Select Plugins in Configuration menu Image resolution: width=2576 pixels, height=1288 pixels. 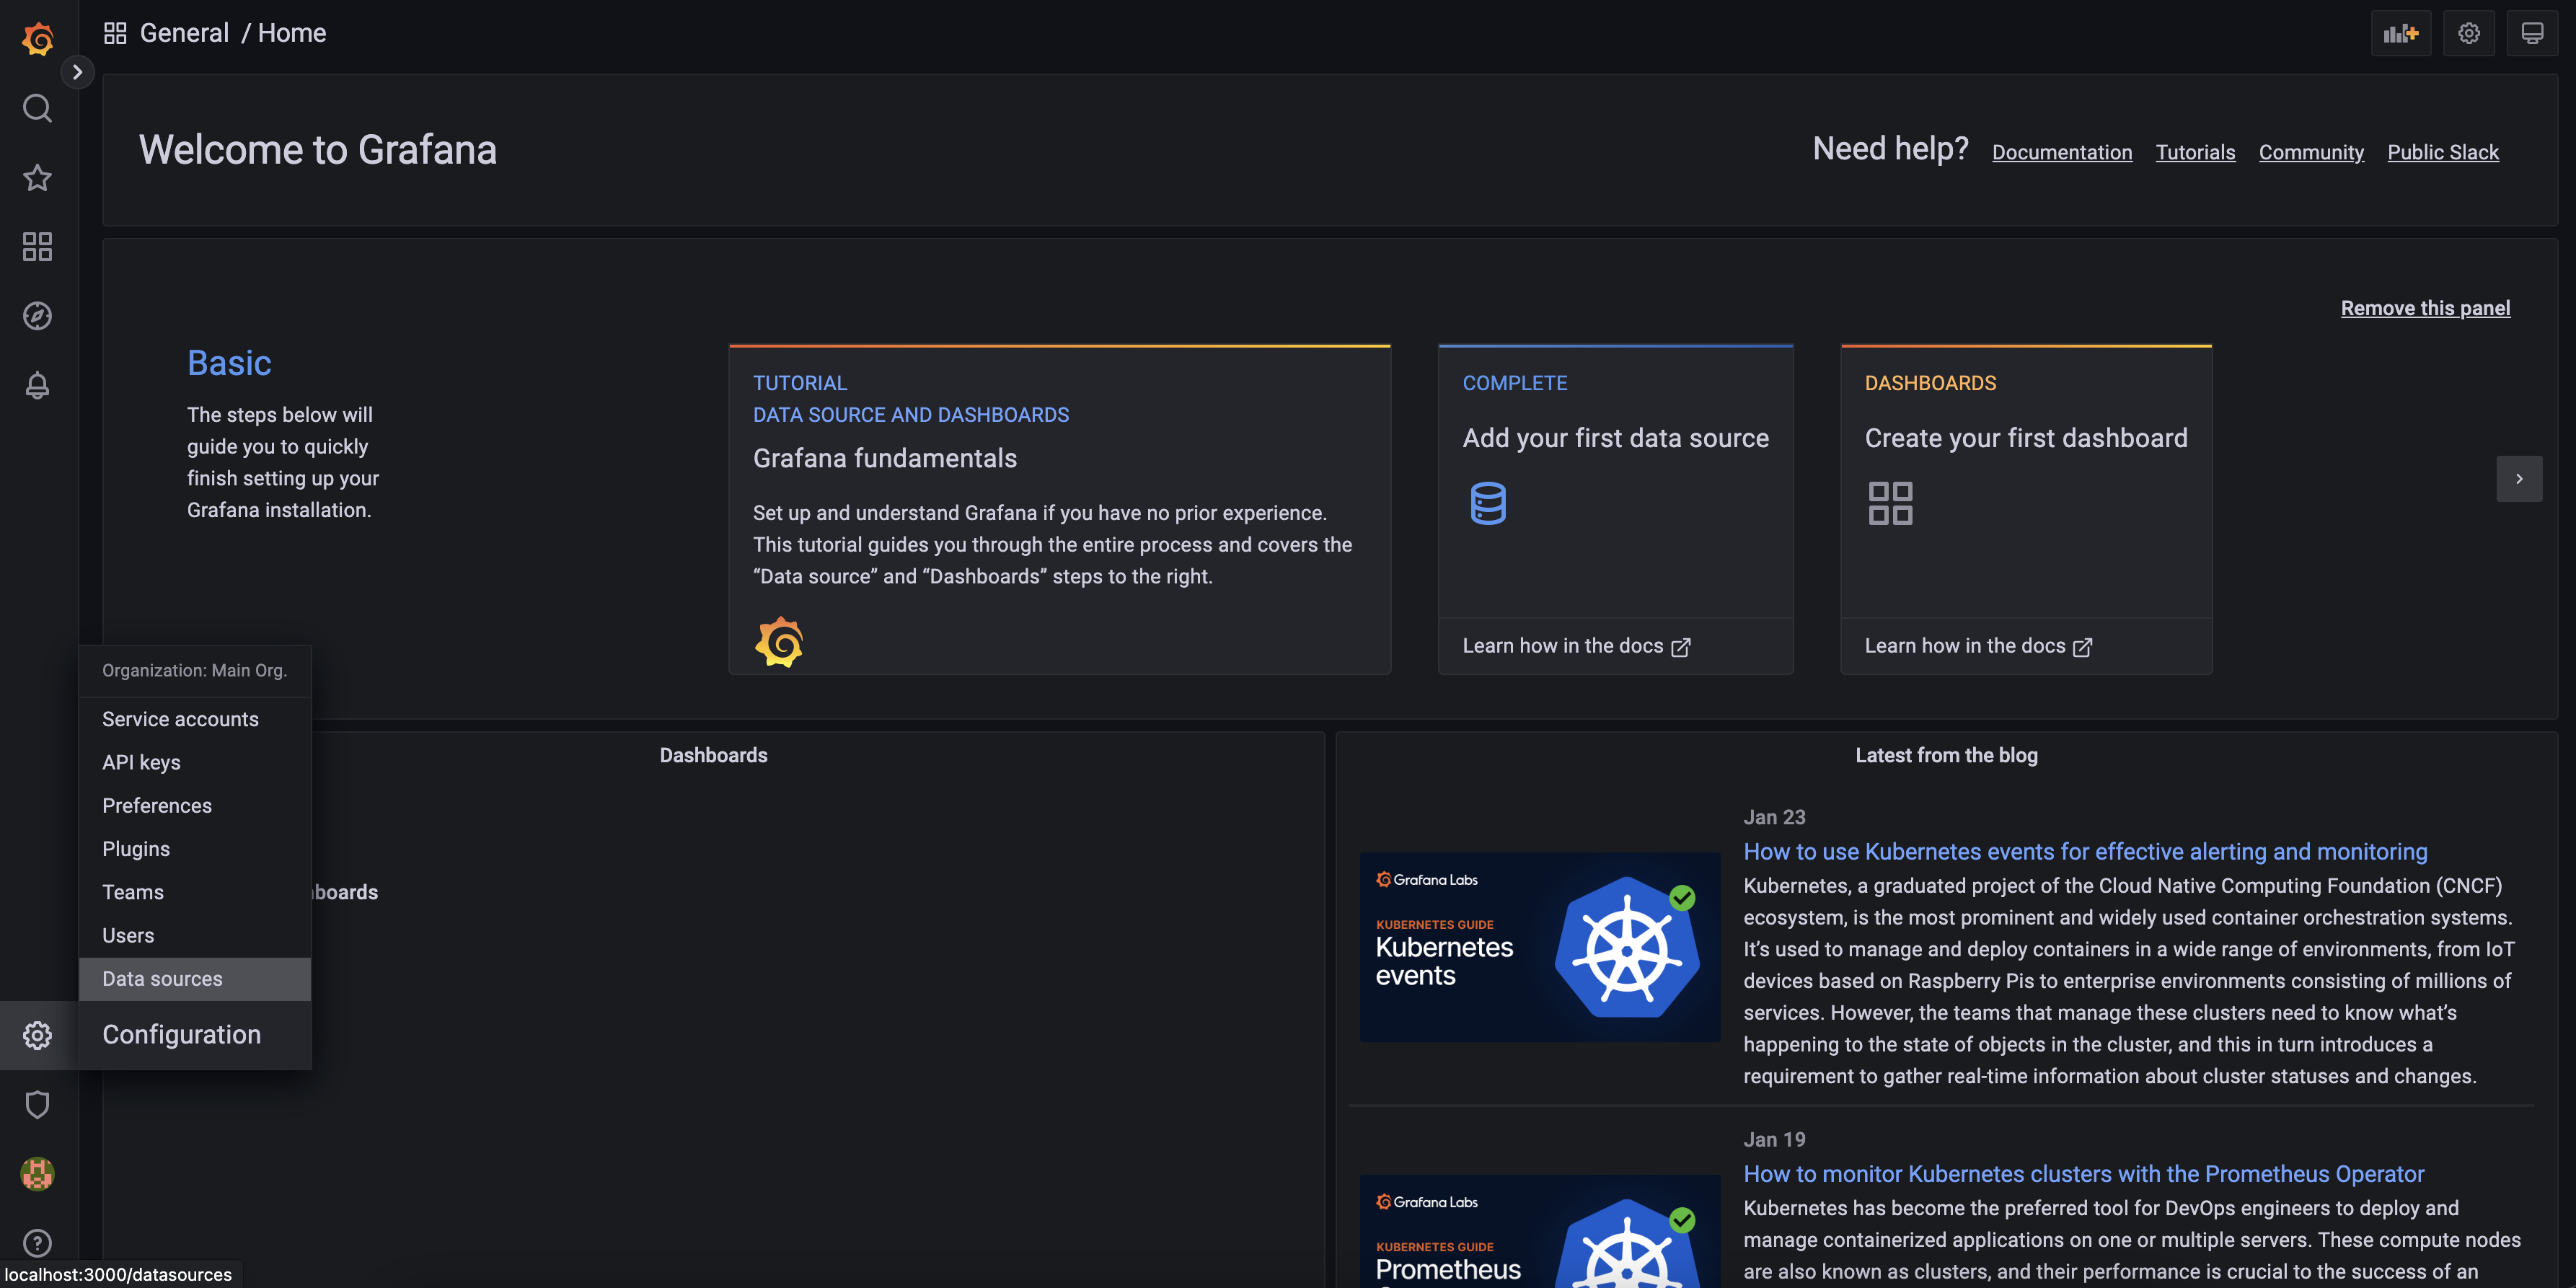136,849
